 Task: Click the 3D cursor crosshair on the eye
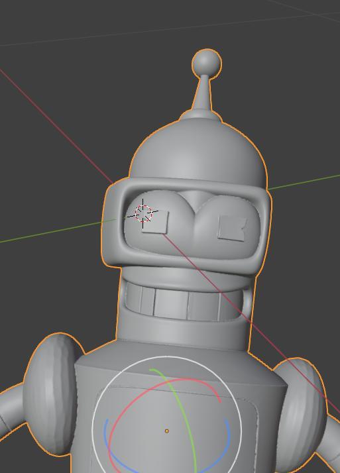143,213
